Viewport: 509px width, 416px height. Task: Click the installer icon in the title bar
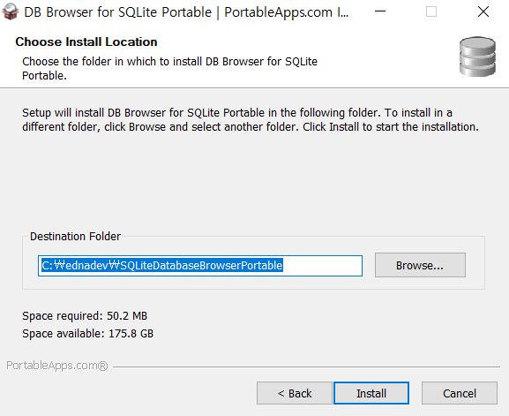pyautogui.click(x=11, y=11)
